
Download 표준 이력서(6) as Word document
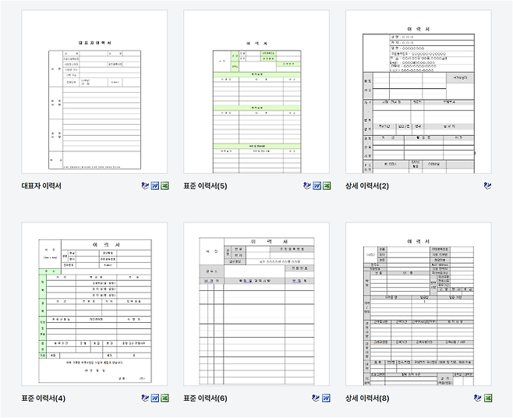click(x=326, y=399)
